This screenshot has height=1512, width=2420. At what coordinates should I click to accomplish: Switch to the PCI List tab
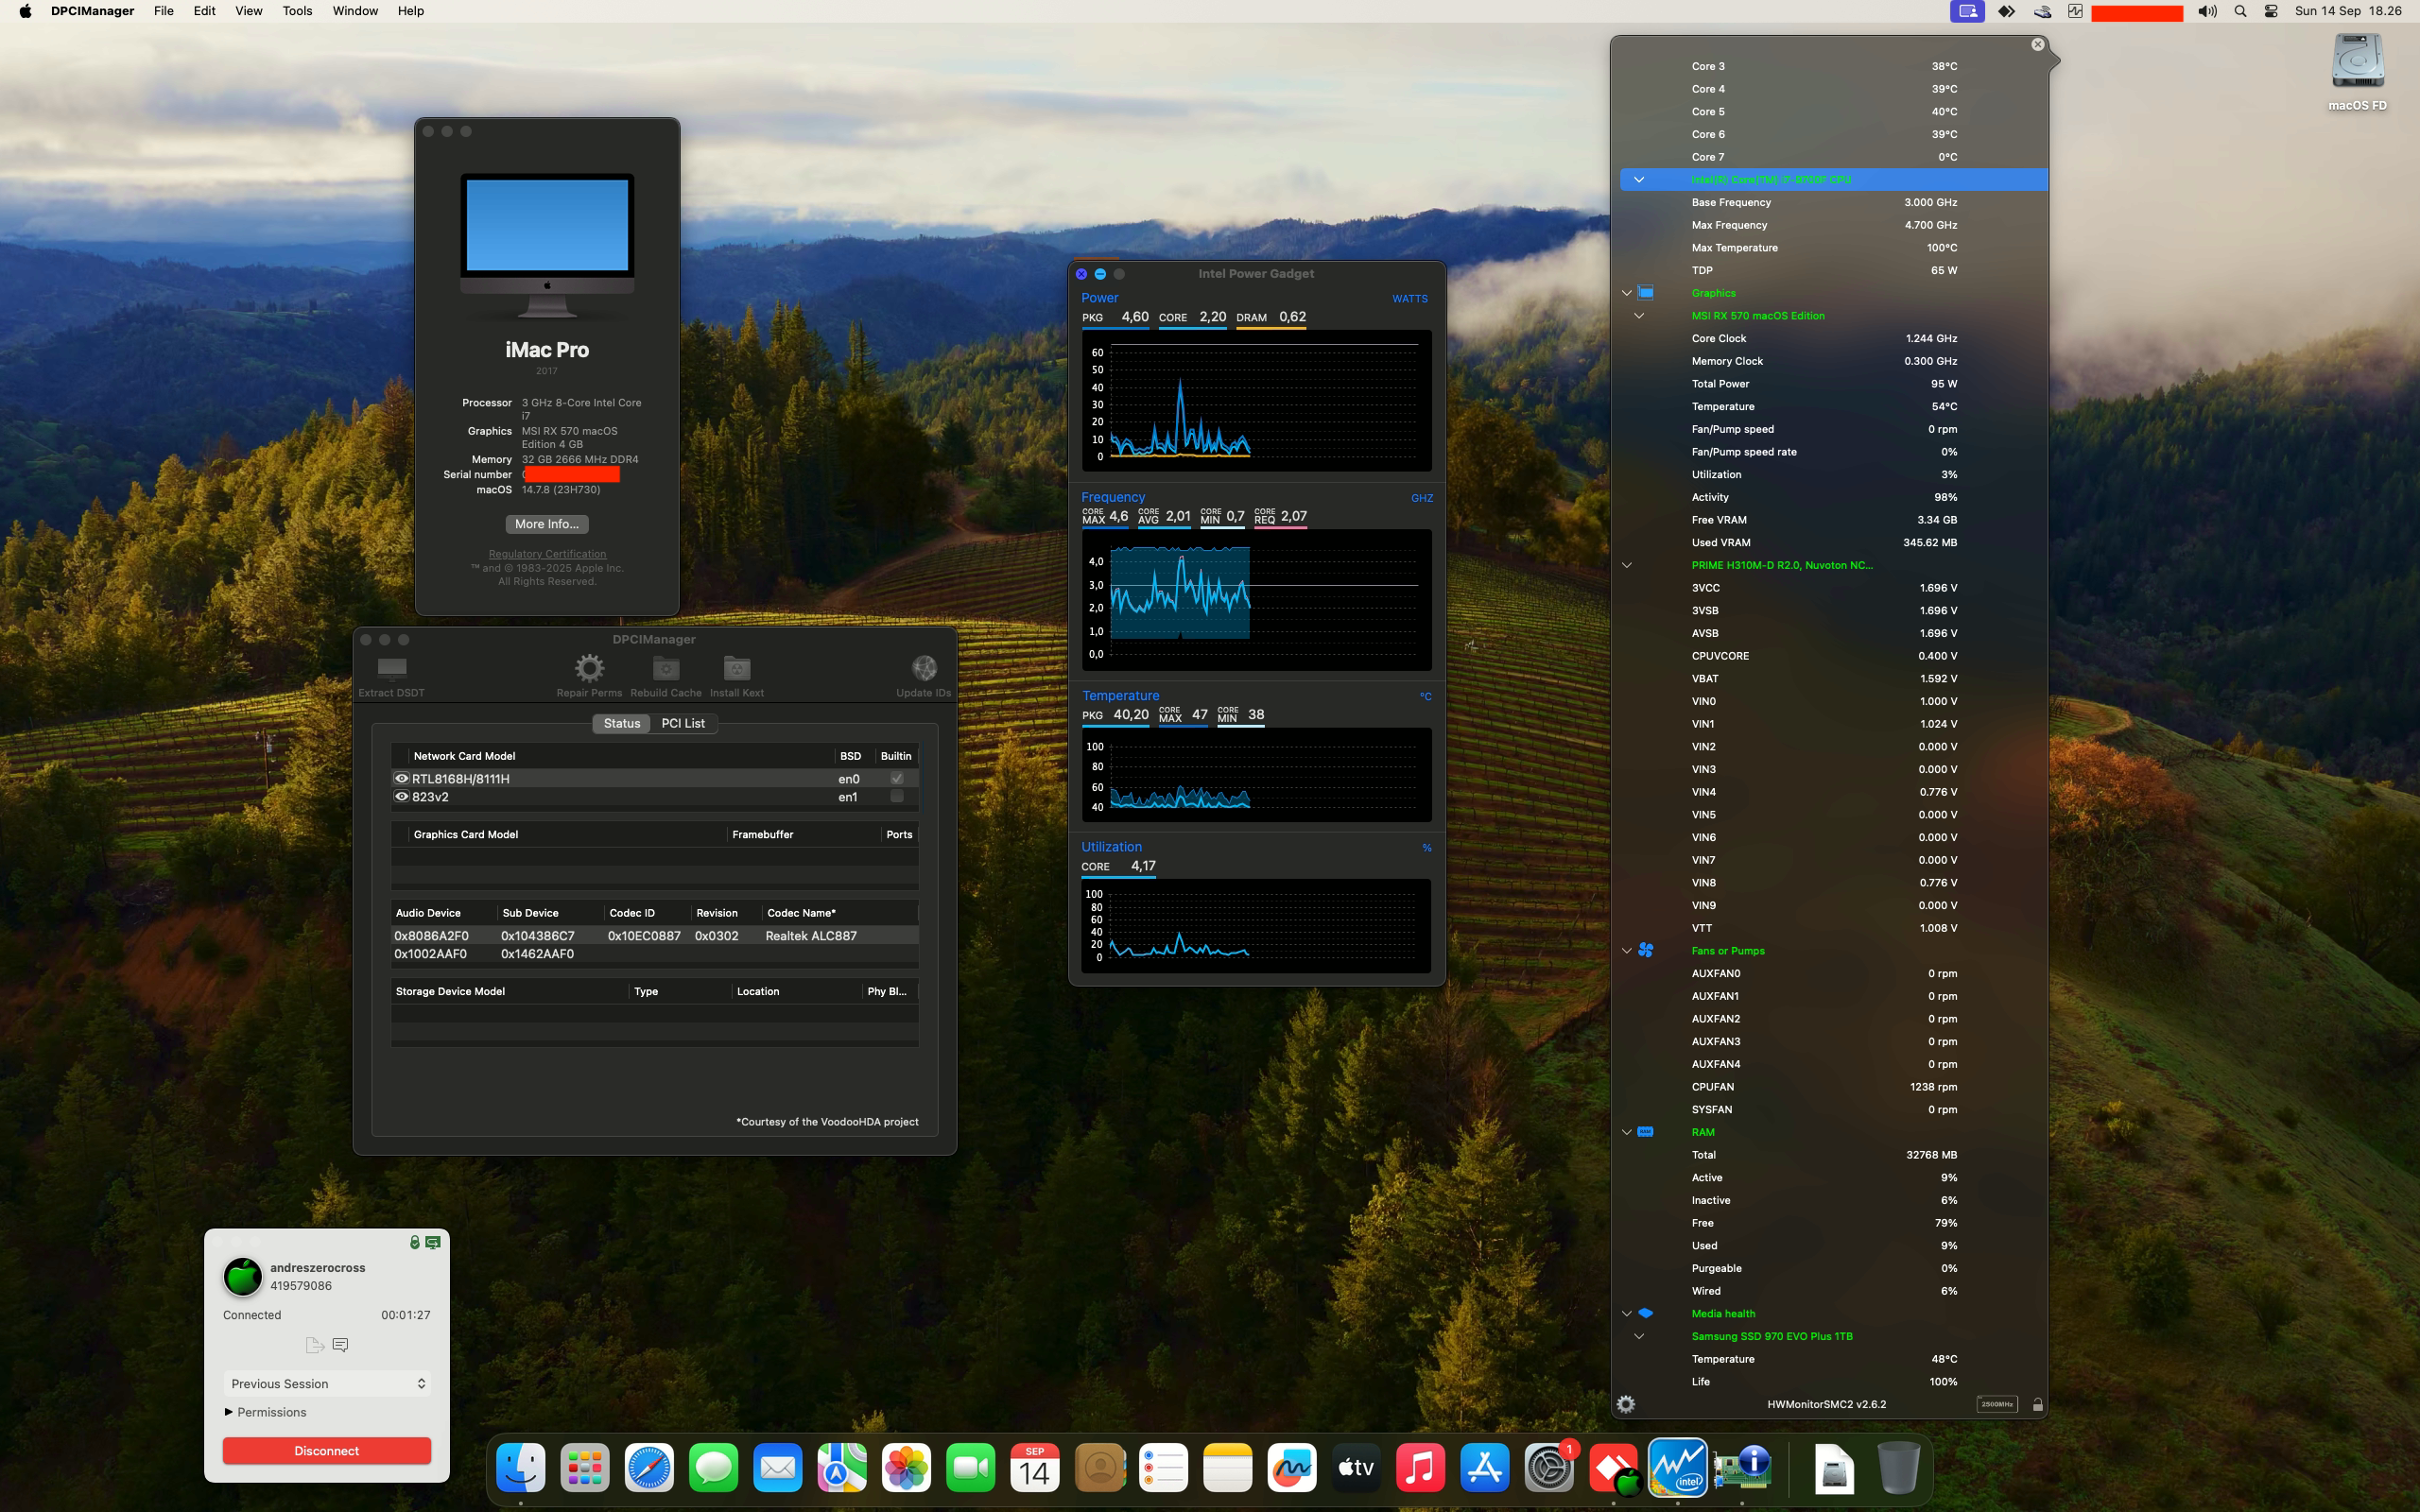click(683, 723)
